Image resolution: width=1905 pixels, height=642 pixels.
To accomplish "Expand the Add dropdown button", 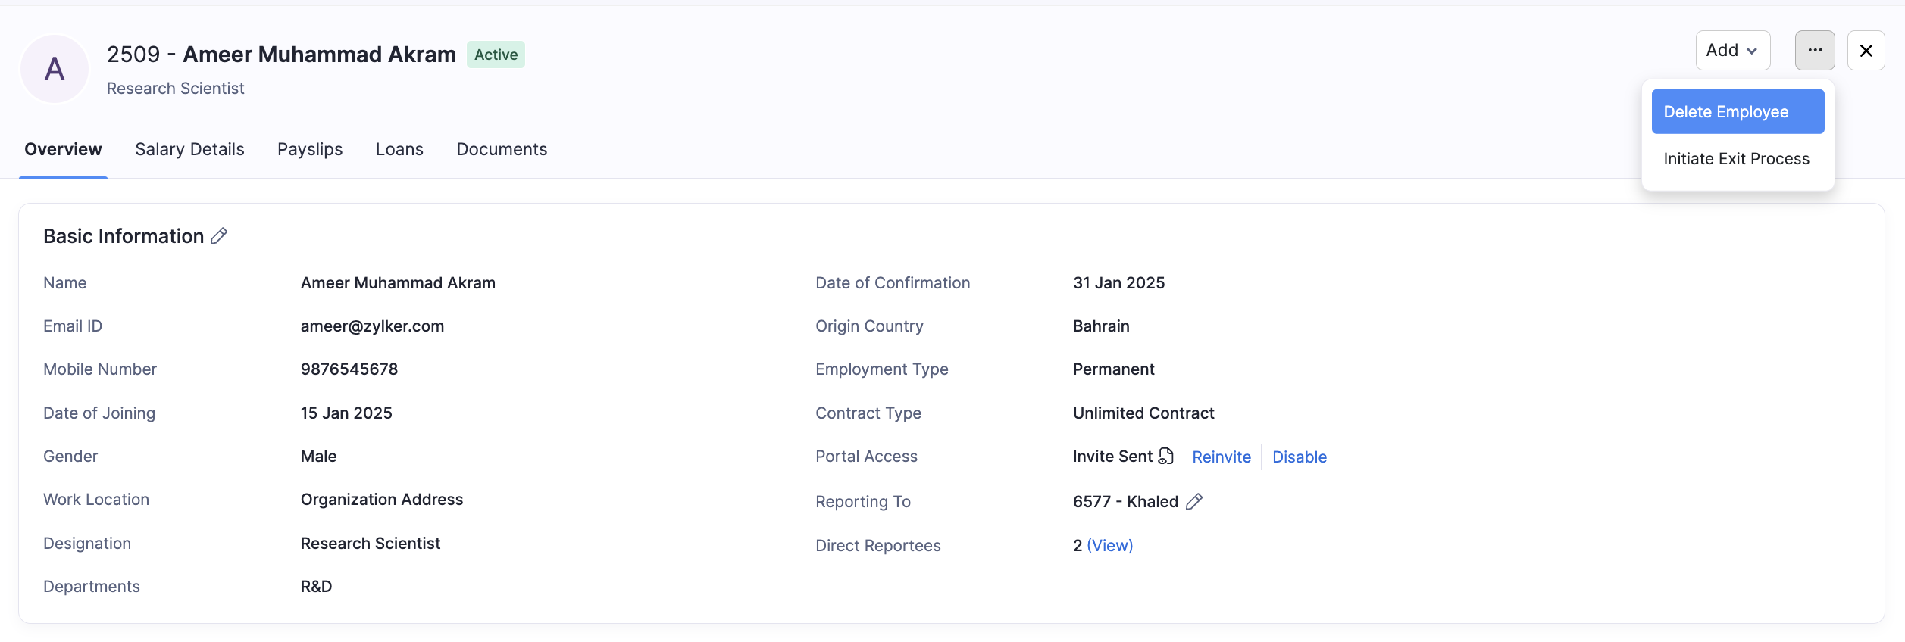I will pyautogui.click(x=1732, y=51).
